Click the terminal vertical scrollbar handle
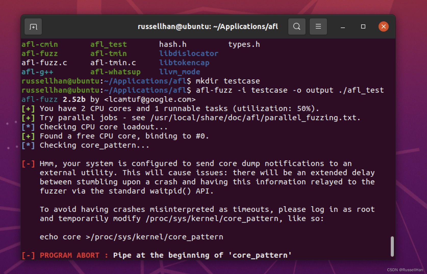 pos(392,246)
